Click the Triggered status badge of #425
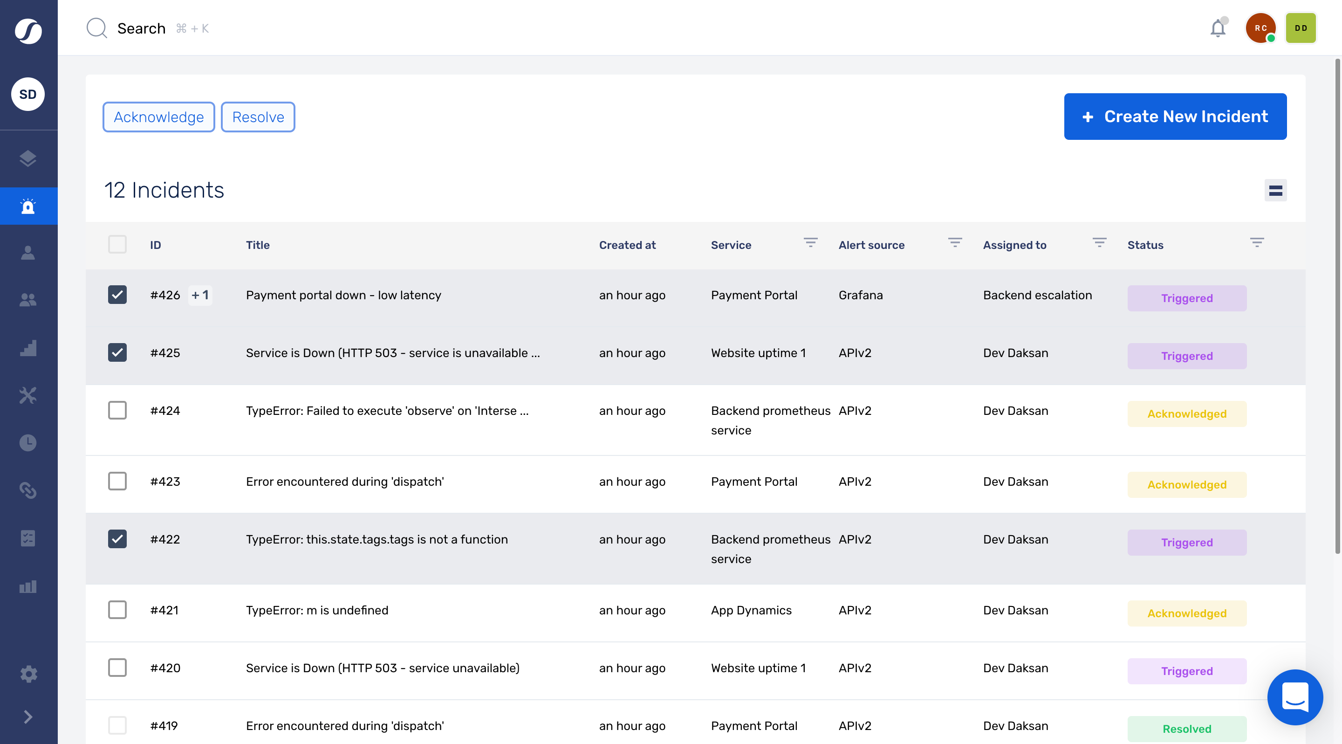The image size is (1342, 744). pos(1186,356)
